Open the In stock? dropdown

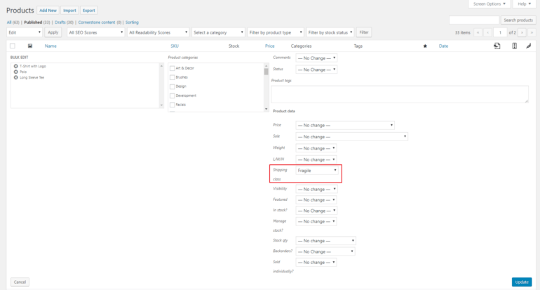(x=316, y=211)
